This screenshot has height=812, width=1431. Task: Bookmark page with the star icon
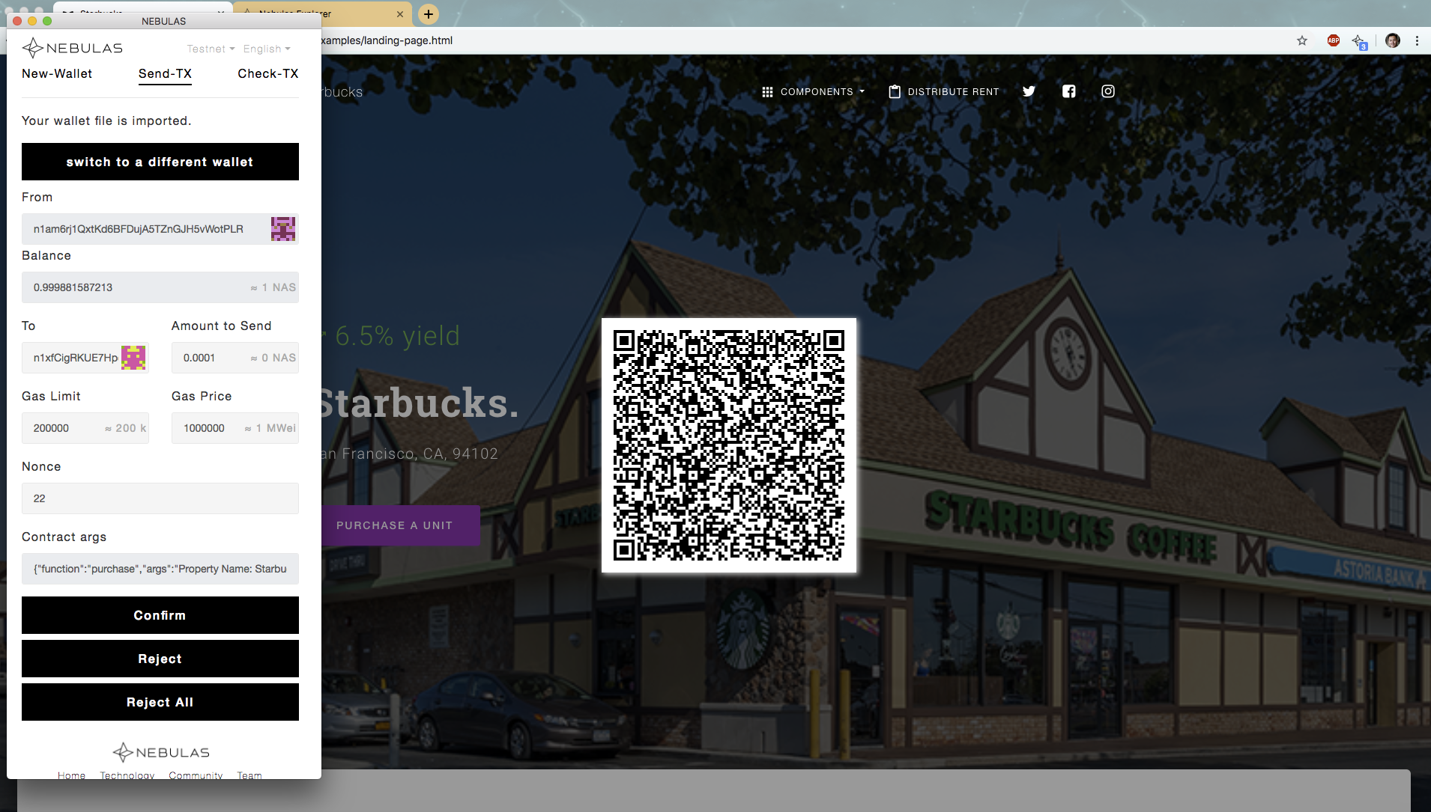click(1302, 40)
